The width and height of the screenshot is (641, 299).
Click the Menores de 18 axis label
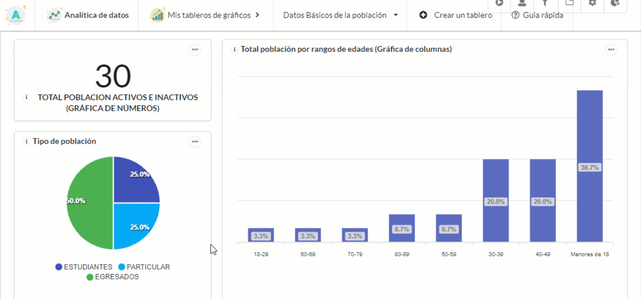(x=590, y=254)
